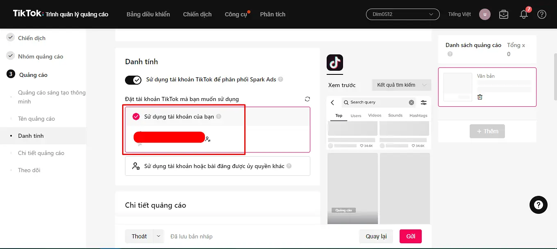This screenshot has width=557, height=249.
Task: Select Sử dụng tài khoản của bạn option
Action: click(x=217, y=117)
